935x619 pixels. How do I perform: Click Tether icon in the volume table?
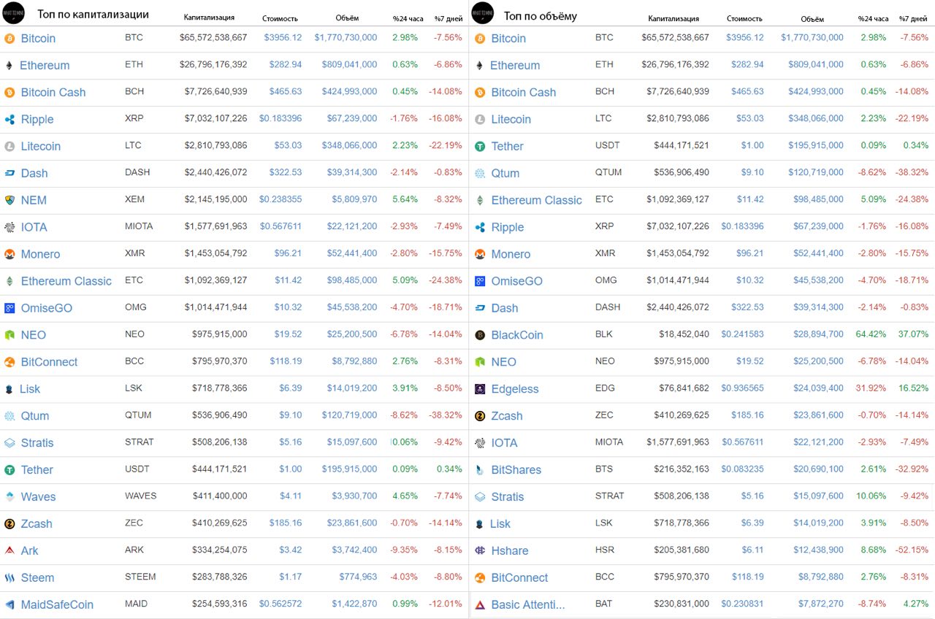coord(480,146)
